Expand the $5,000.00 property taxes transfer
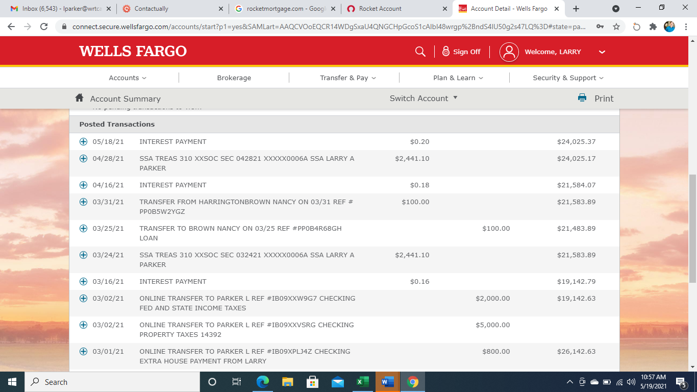697x392 pixels. pos(84,325)
